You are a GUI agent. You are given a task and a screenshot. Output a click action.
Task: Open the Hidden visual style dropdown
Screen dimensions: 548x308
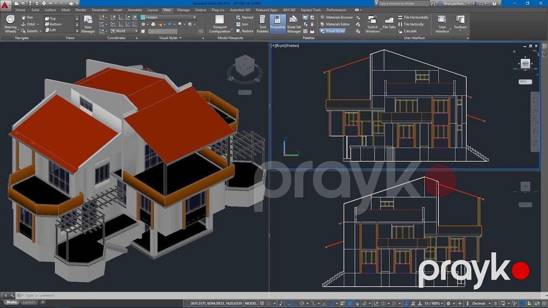[168, 17]
